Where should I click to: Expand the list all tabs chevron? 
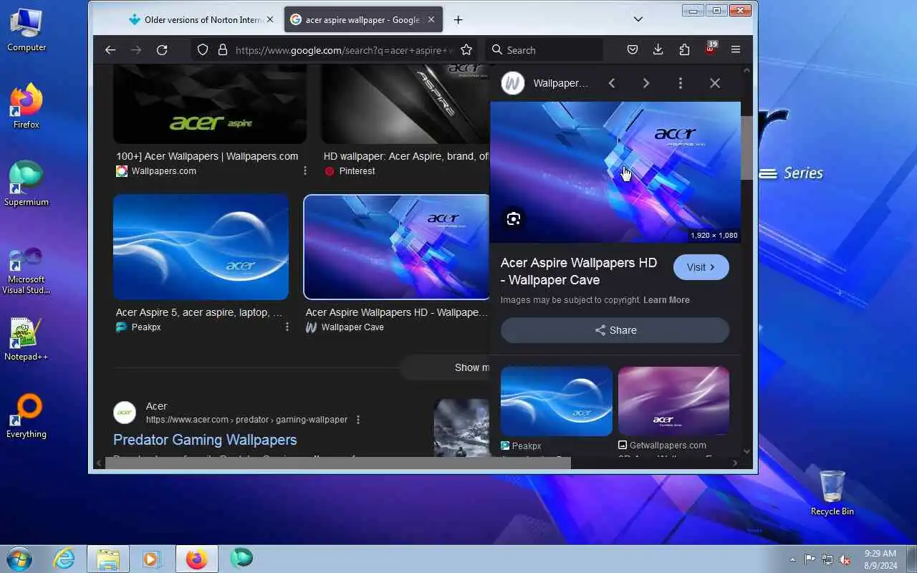pos(638,19)
